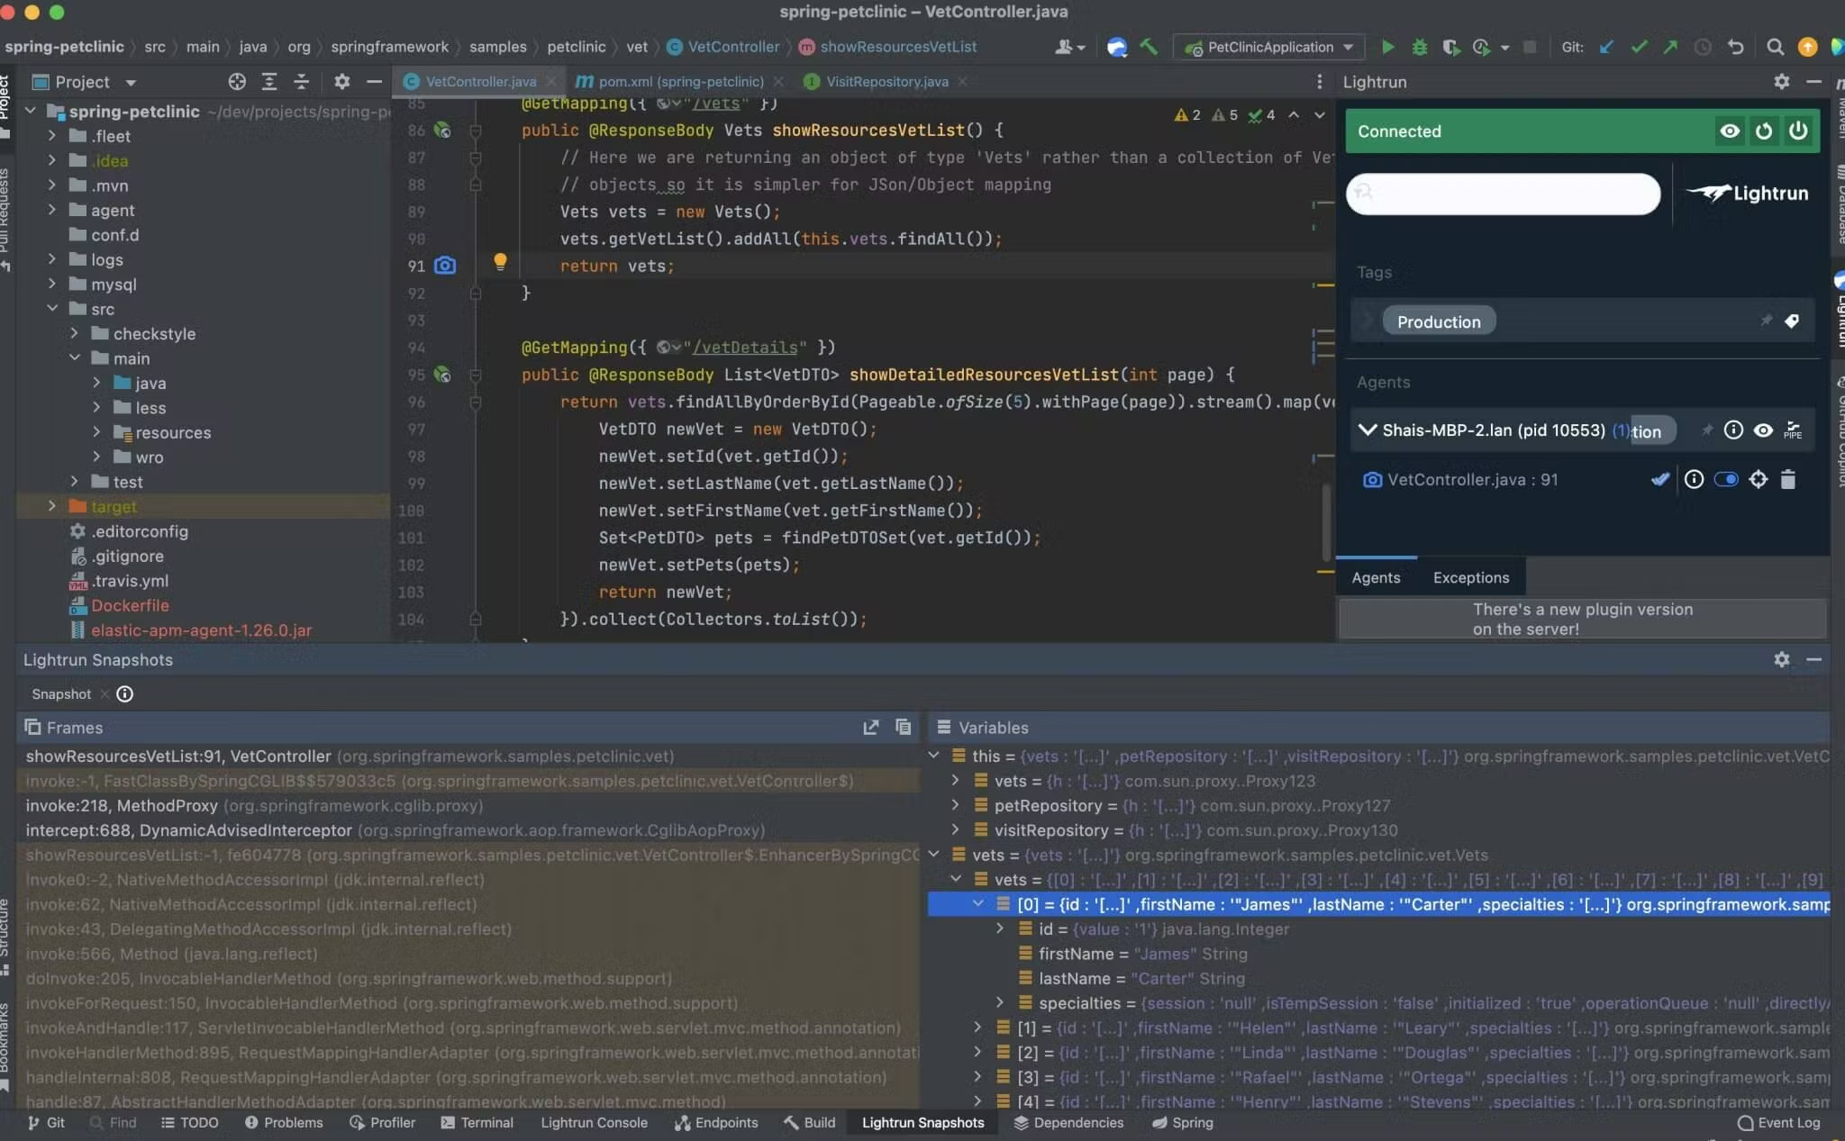Toggle the eye visibility icon on agent row
Screen dimensions: 1845x1141
[1762, 430]
